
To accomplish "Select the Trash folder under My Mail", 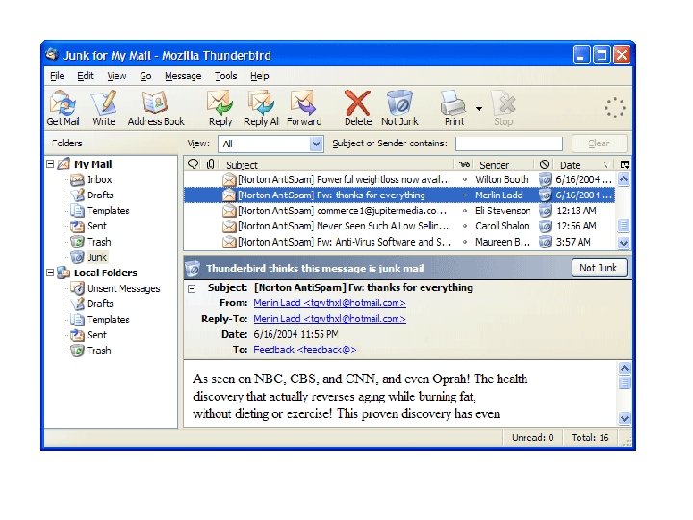I will tap(90, 242).
